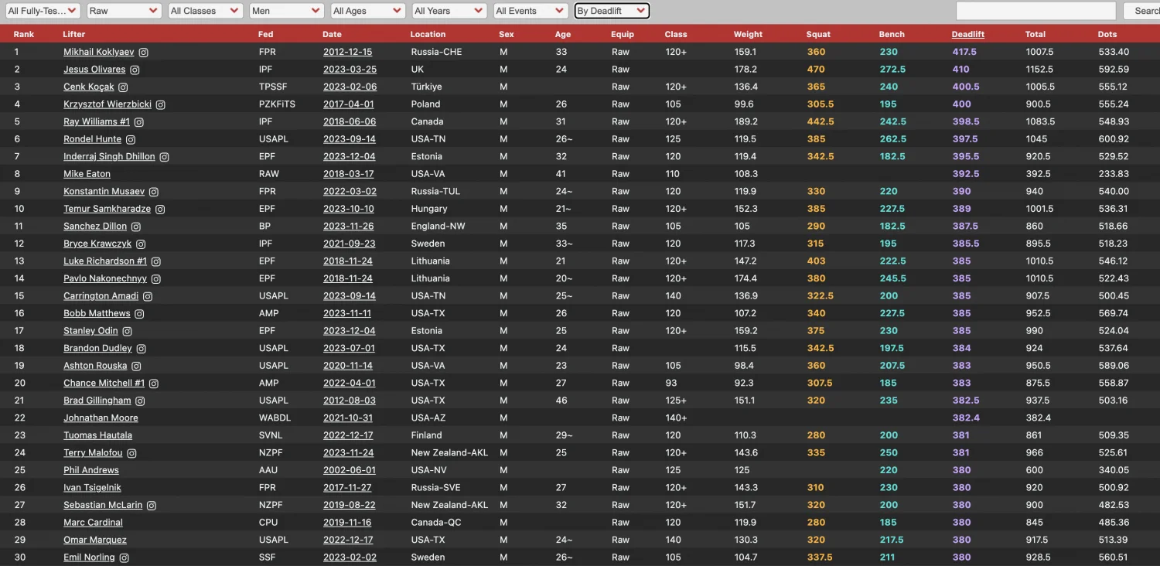
Task: Click Emil Norling's Instagram icon
Action: 124,557
